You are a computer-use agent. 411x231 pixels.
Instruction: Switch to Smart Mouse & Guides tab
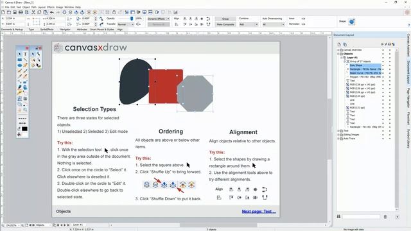tap(102, 30)
